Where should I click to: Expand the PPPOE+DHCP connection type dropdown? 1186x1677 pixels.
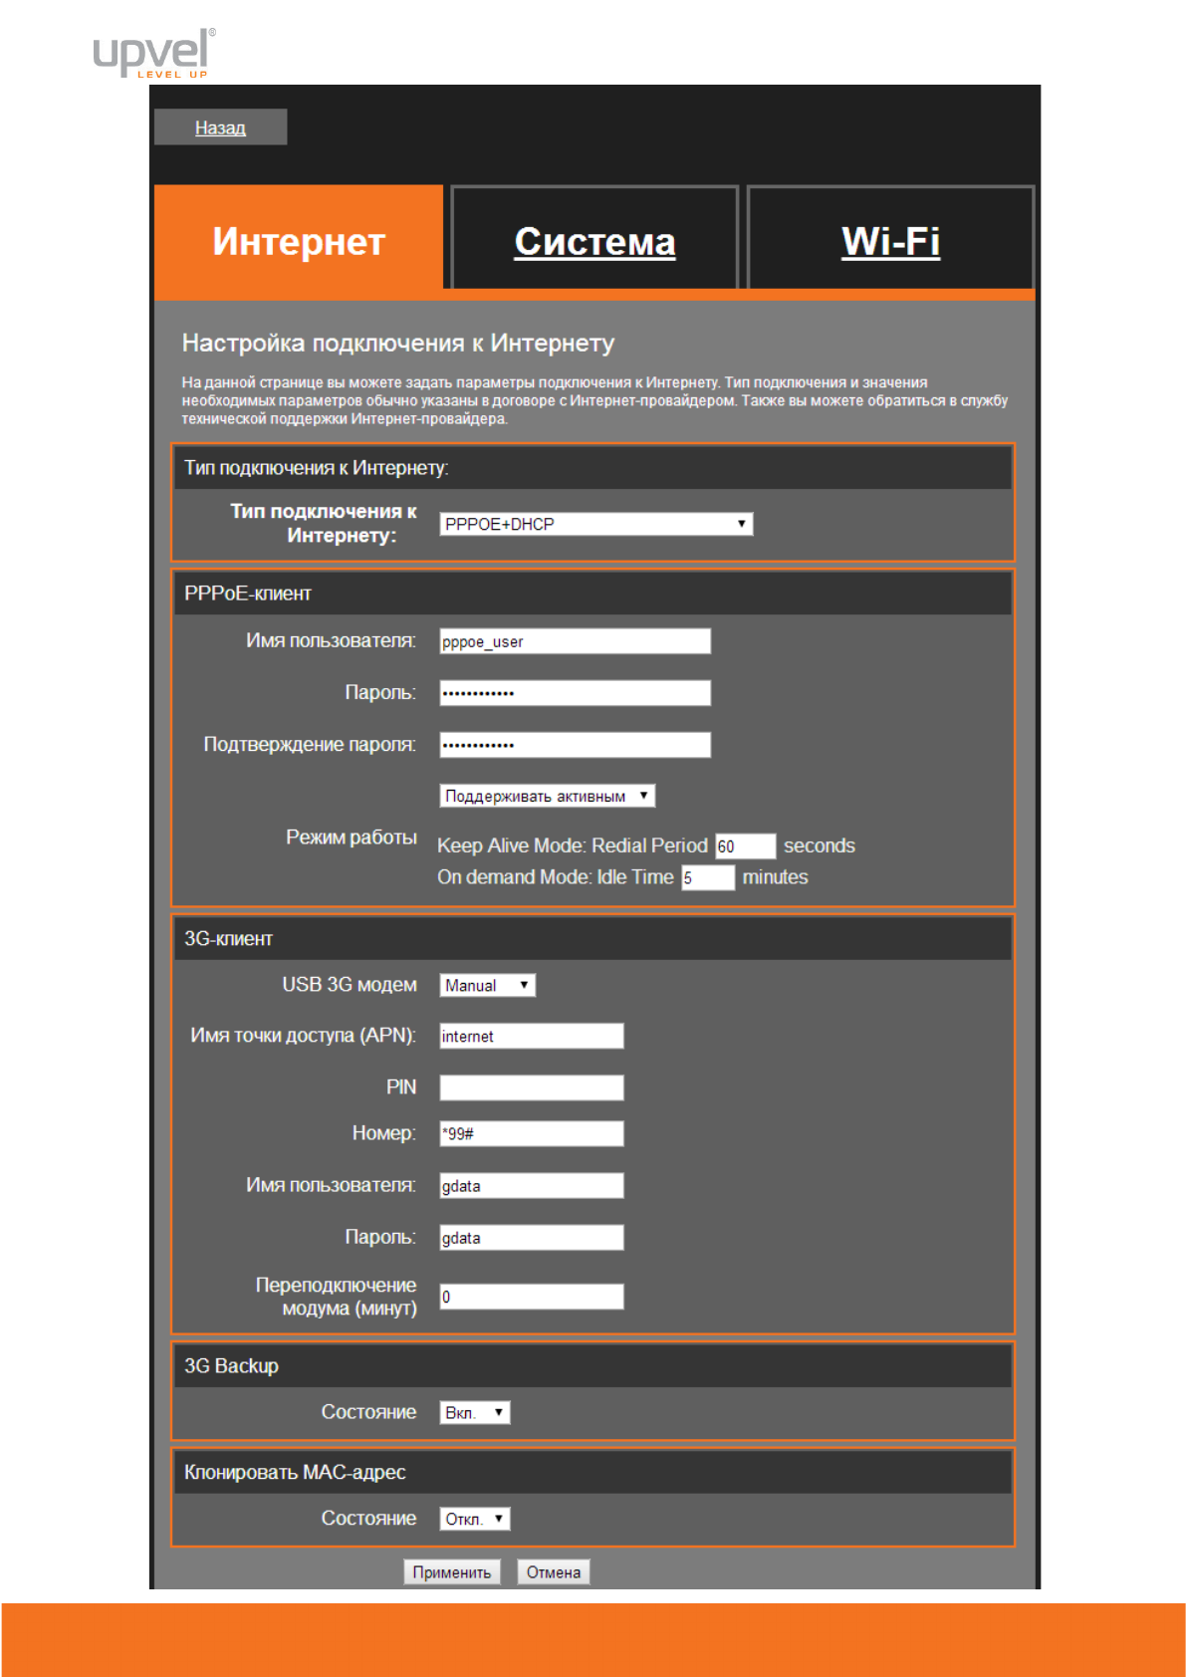point(595,524)
